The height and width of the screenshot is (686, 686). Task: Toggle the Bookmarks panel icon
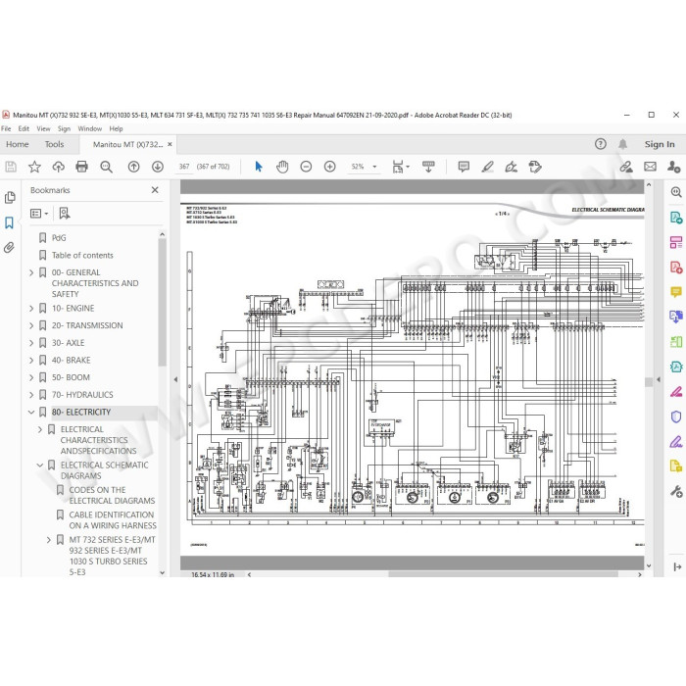click(x=9, y=222)
